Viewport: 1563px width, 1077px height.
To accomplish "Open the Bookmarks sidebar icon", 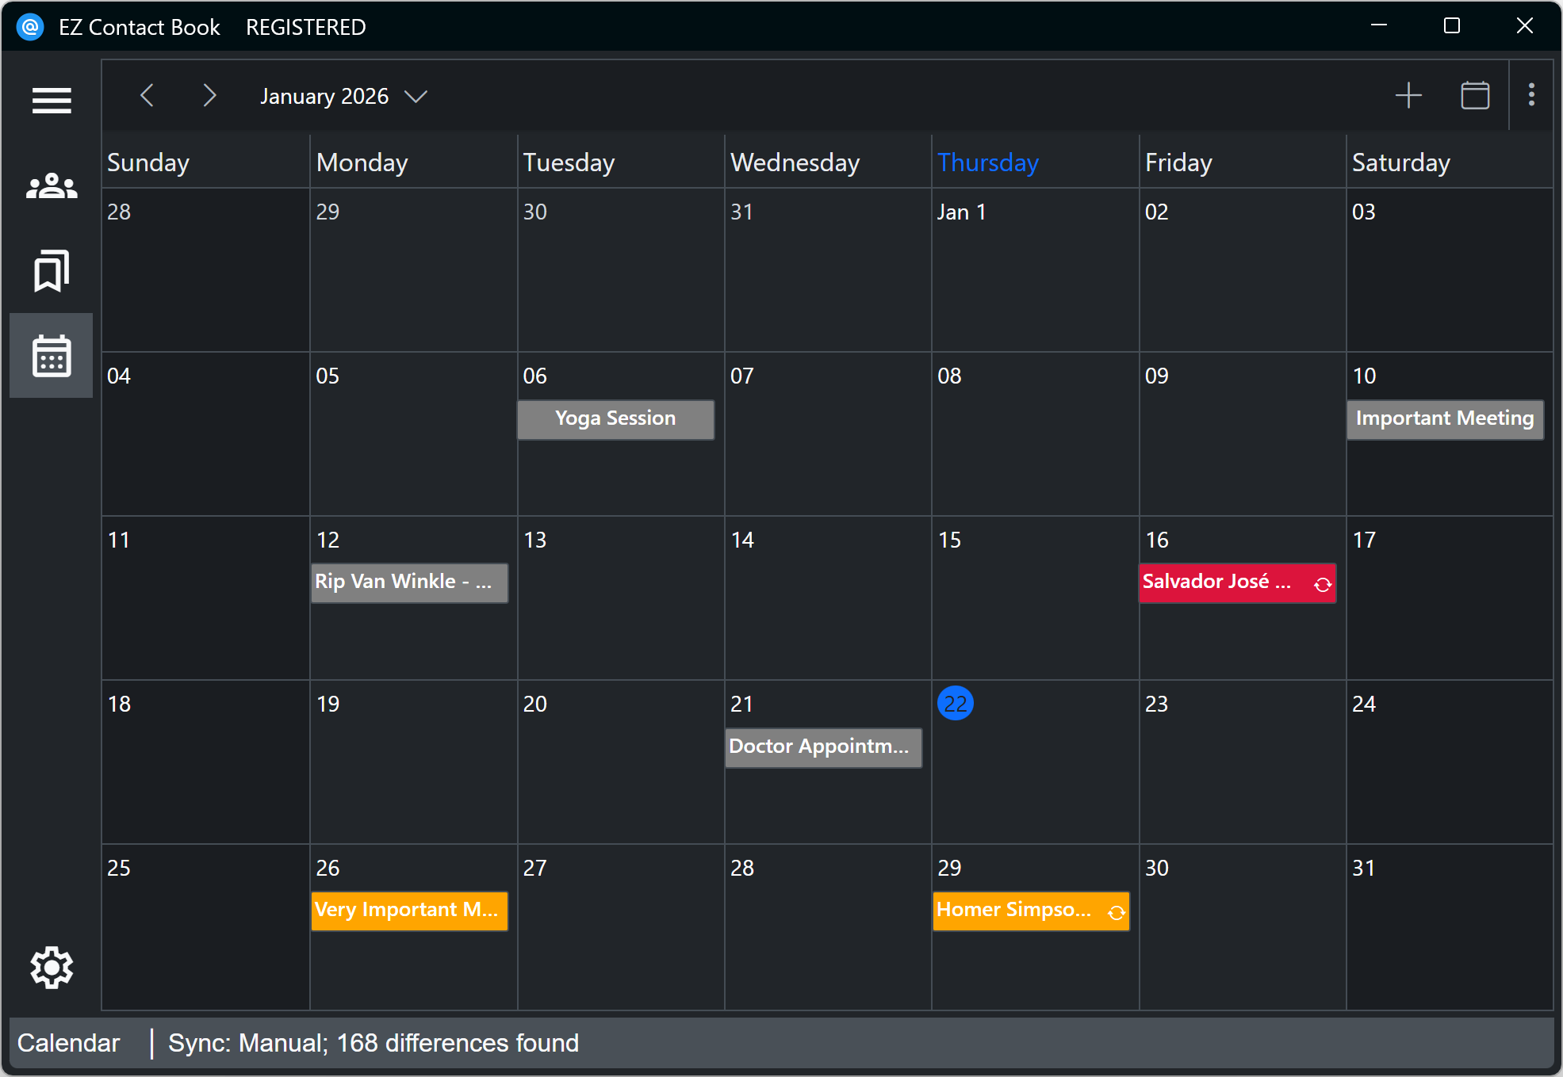I will [x=52, y=271].
